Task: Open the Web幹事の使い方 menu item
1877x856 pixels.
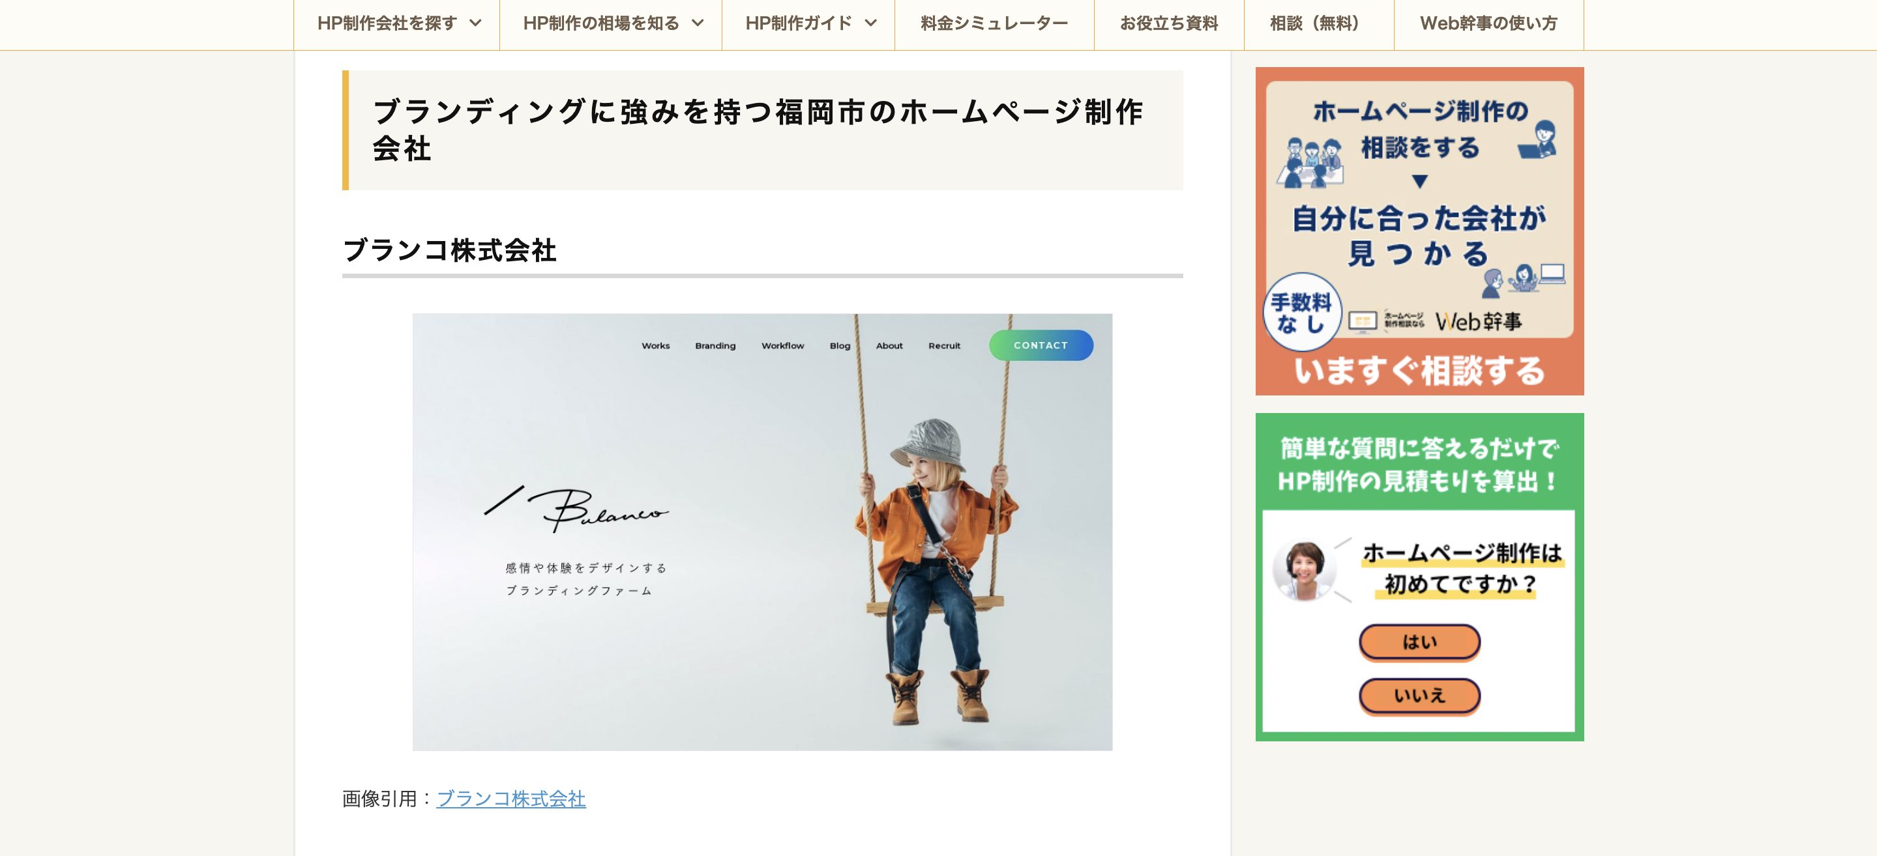Action: click(1488, 23)
